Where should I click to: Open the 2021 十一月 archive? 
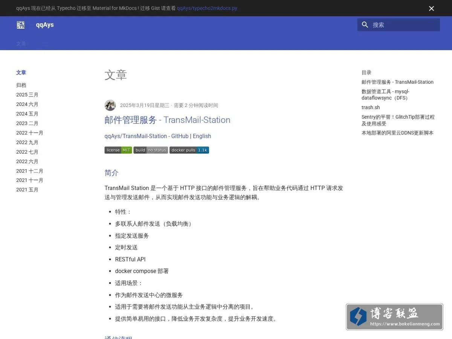[30, 180]
